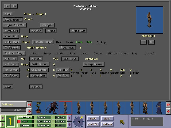Image resolution: width=171 pixels, height=128 pixels.
Task: Click the single red right arrow button
Action: click(x=168, y=111)
